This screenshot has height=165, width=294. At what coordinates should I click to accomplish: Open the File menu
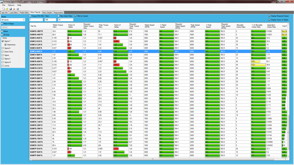click(4, 5)
